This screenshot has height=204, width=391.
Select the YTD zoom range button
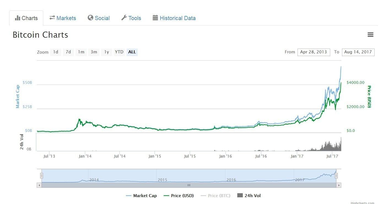(119, 52)
